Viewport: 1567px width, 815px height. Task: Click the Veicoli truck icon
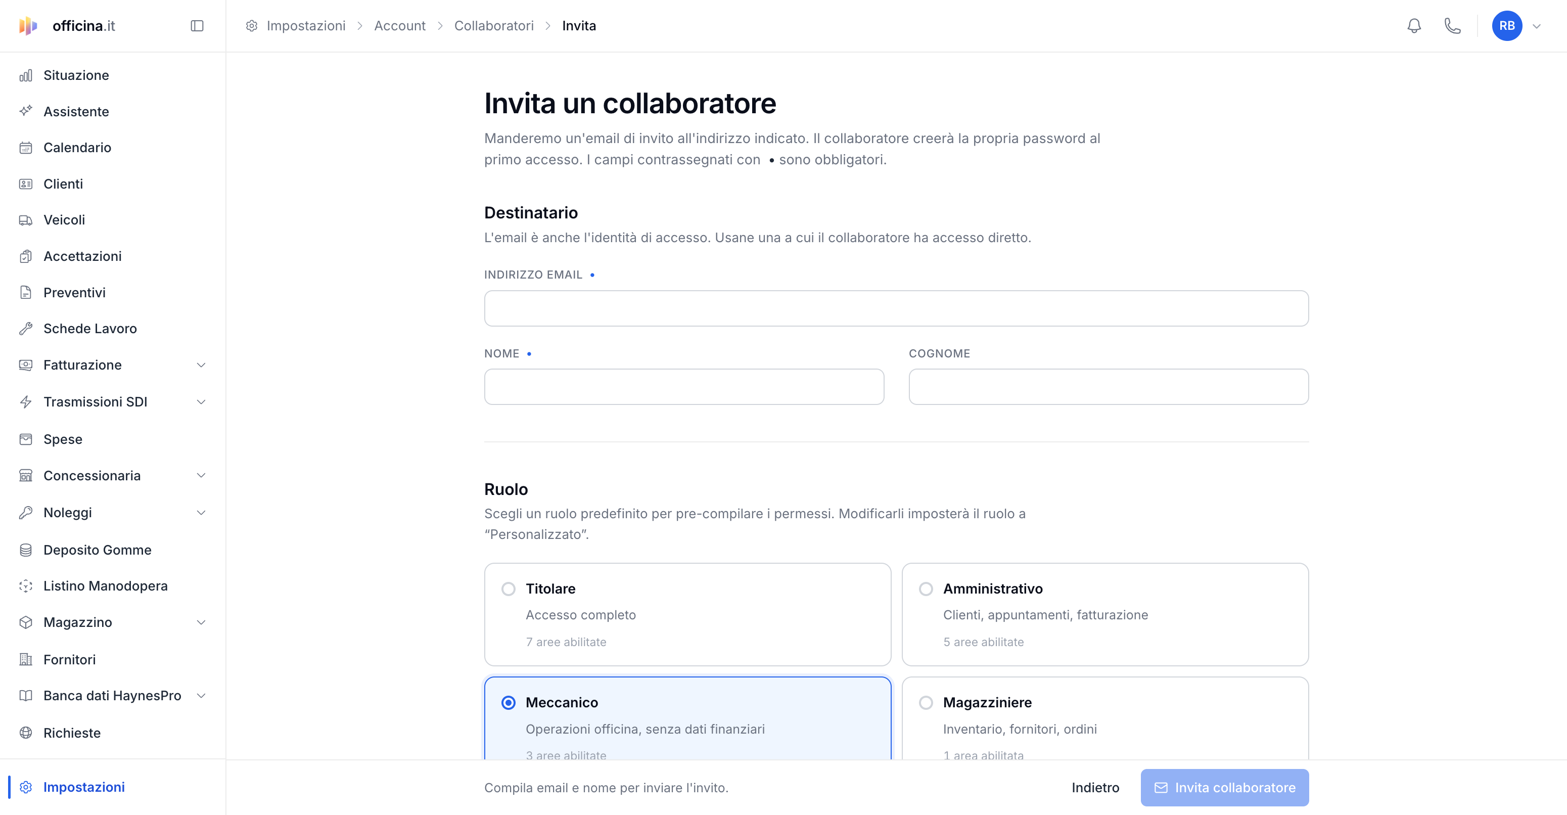coord(26,220)
